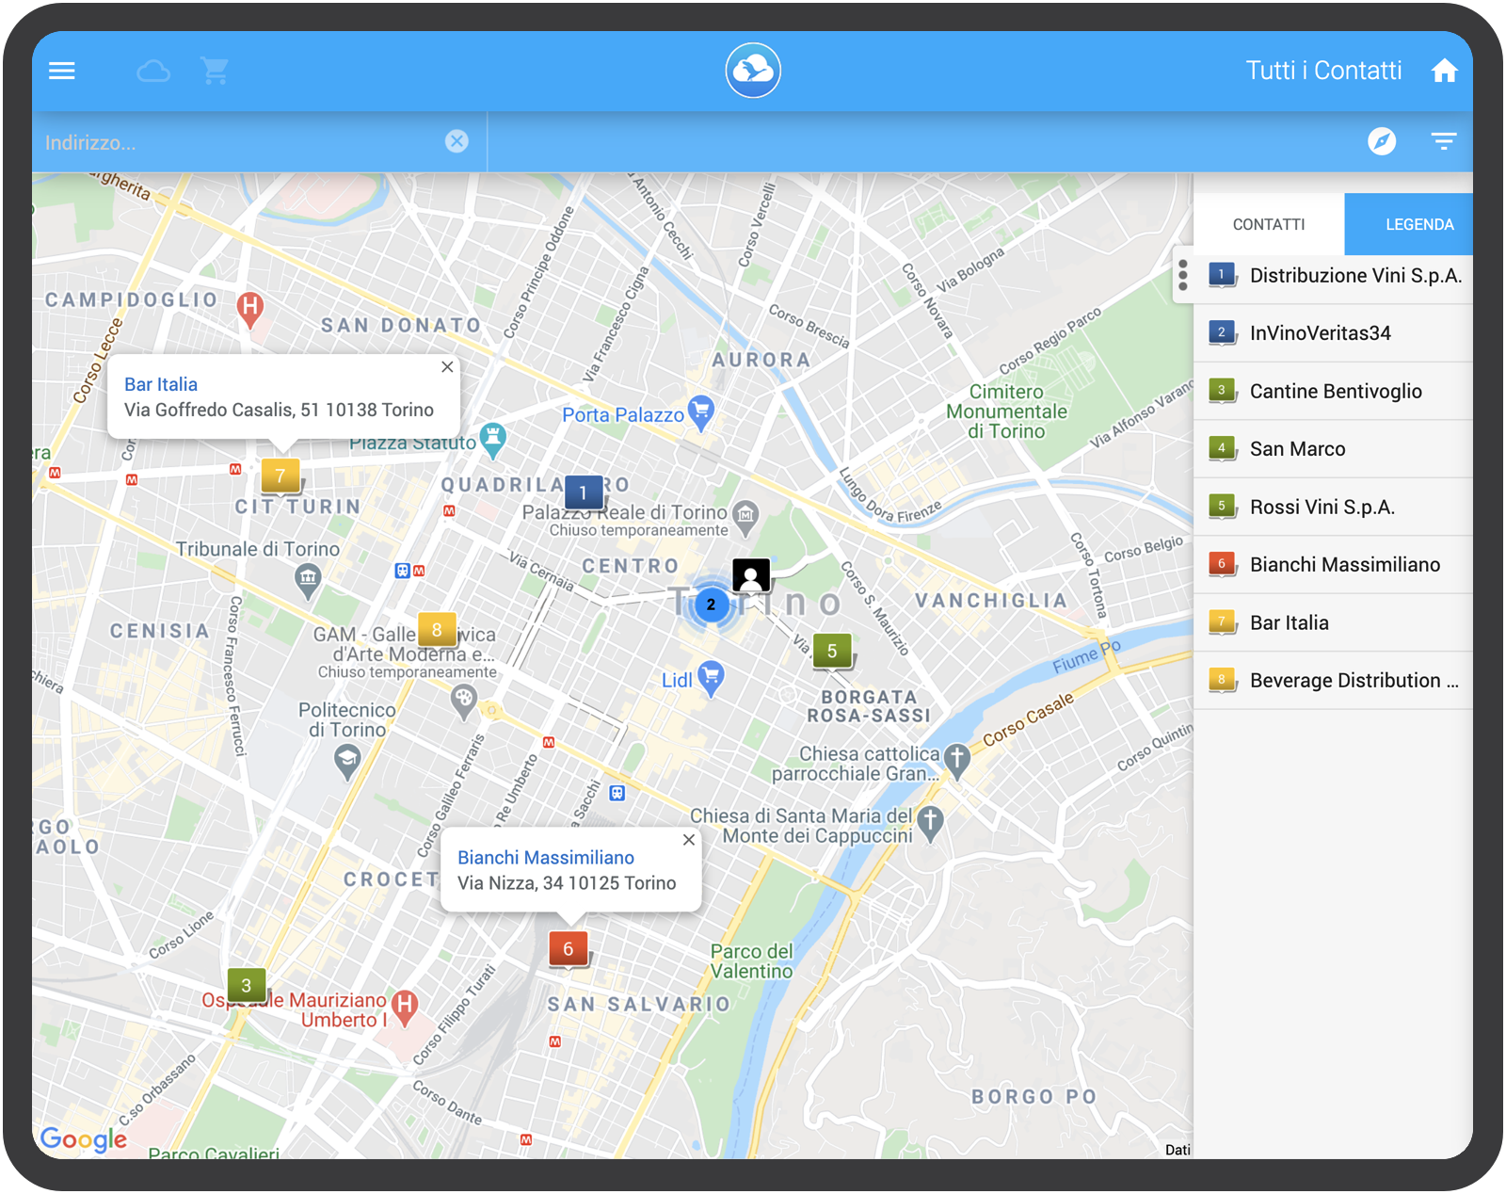Click the app logo at top center
This screenshot has height=1194, width=1506.
point(750,71)
